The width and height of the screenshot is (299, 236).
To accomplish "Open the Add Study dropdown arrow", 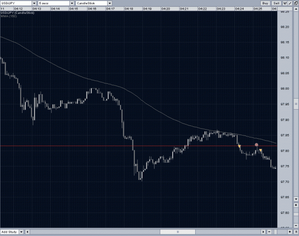I will [22, 232].
